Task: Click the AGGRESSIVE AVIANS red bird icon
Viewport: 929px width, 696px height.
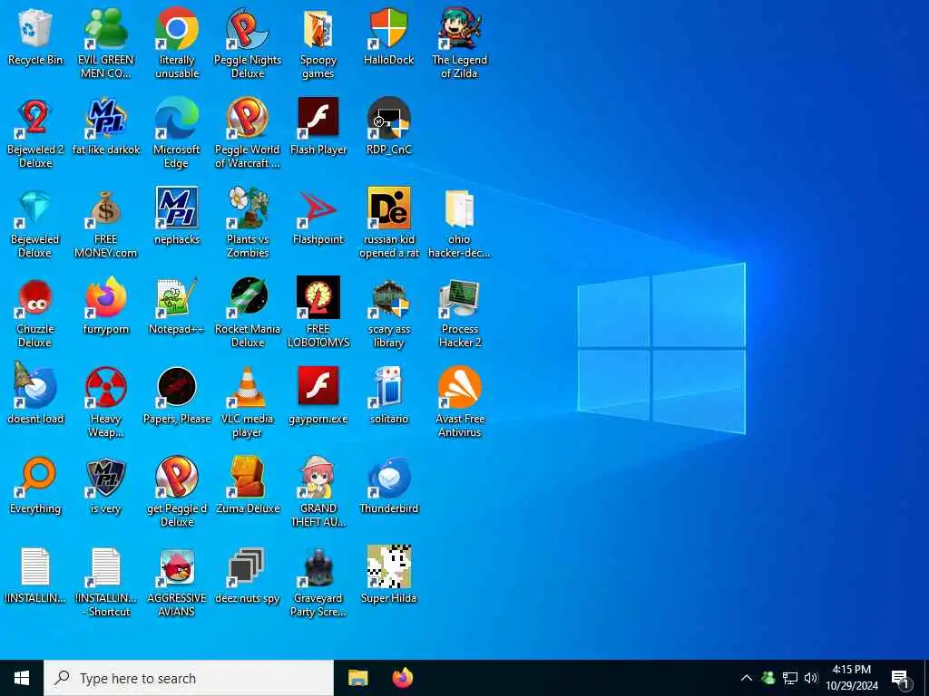Action: click(x=177, y=567)
